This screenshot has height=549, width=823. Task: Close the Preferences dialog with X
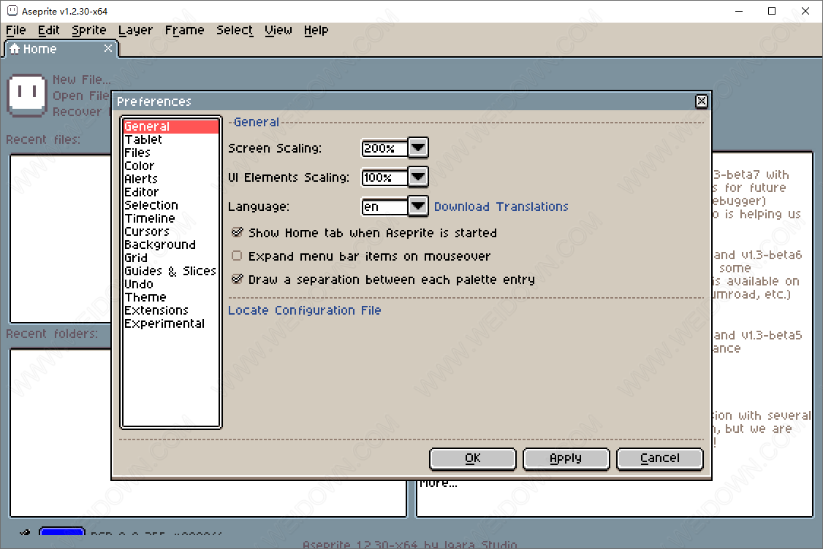[701, 101]
